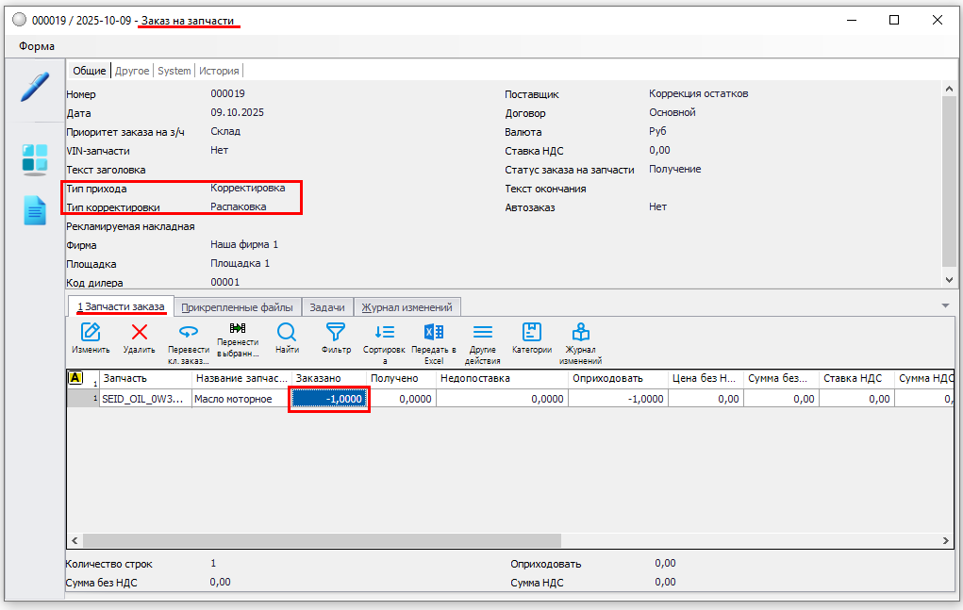Click Перенести выбранные toolbar icon

238,328
